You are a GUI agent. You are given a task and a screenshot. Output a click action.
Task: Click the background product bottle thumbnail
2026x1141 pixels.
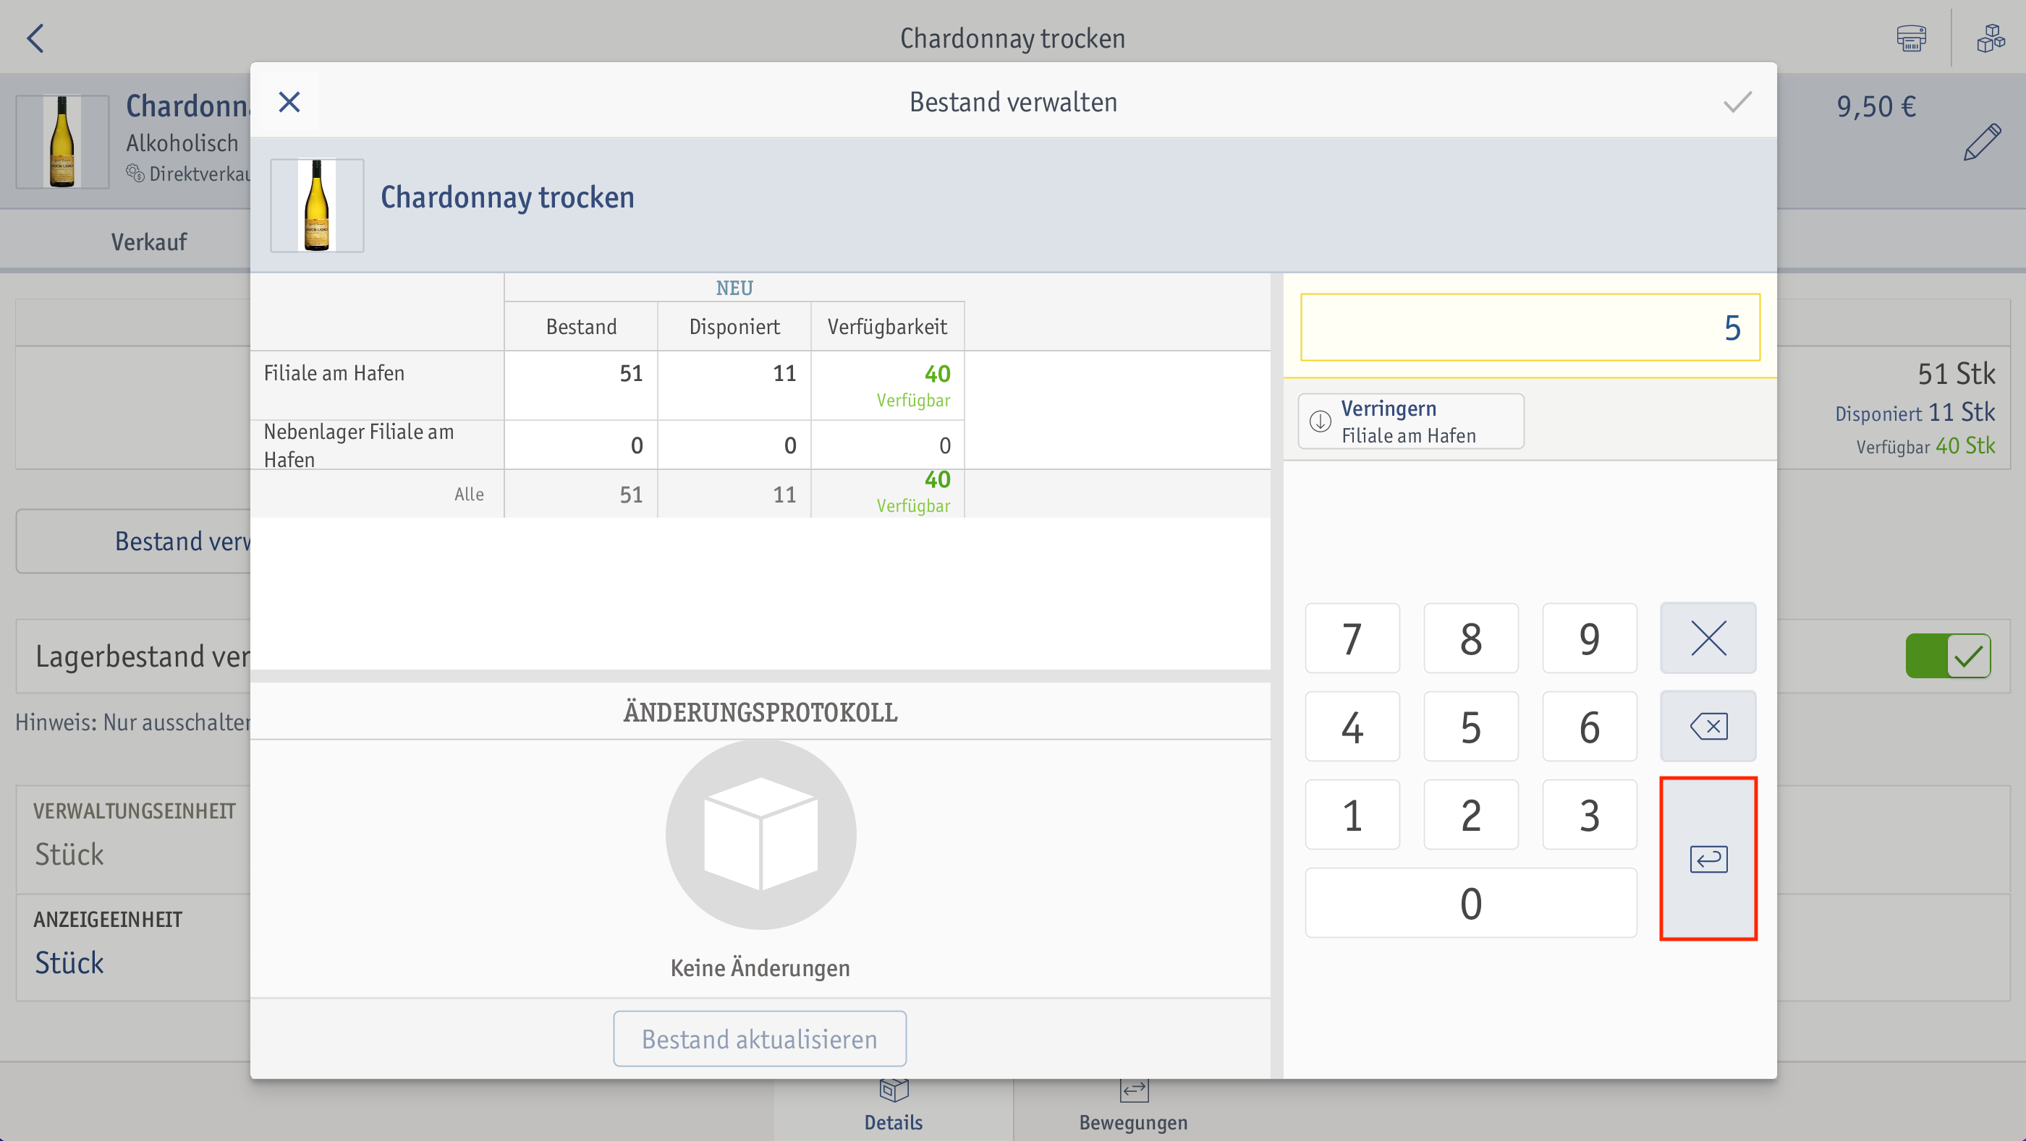point(62,142)
